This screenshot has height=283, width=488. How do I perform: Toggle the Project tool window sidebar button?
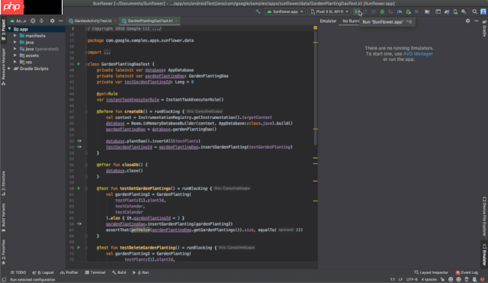pyautogui.click(x=3, y=30)
